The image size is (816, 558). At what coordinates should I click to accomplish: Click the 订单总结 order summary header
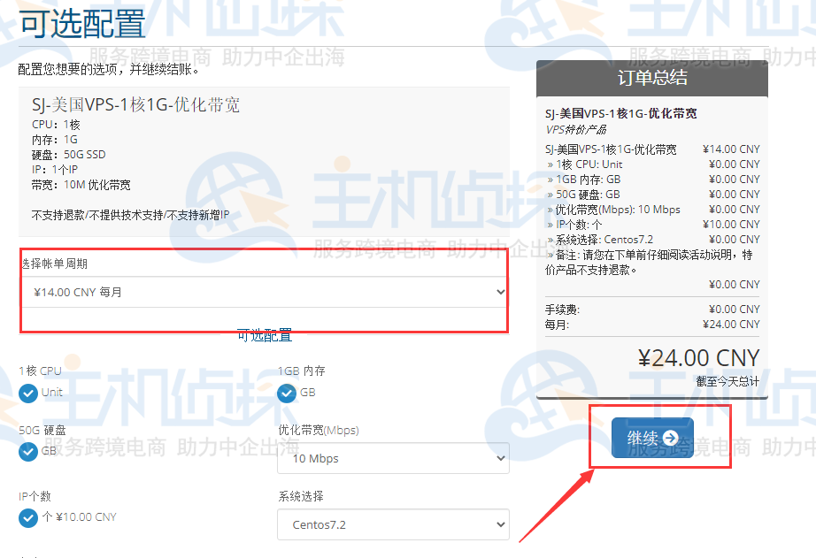click(x=652, y=78)
